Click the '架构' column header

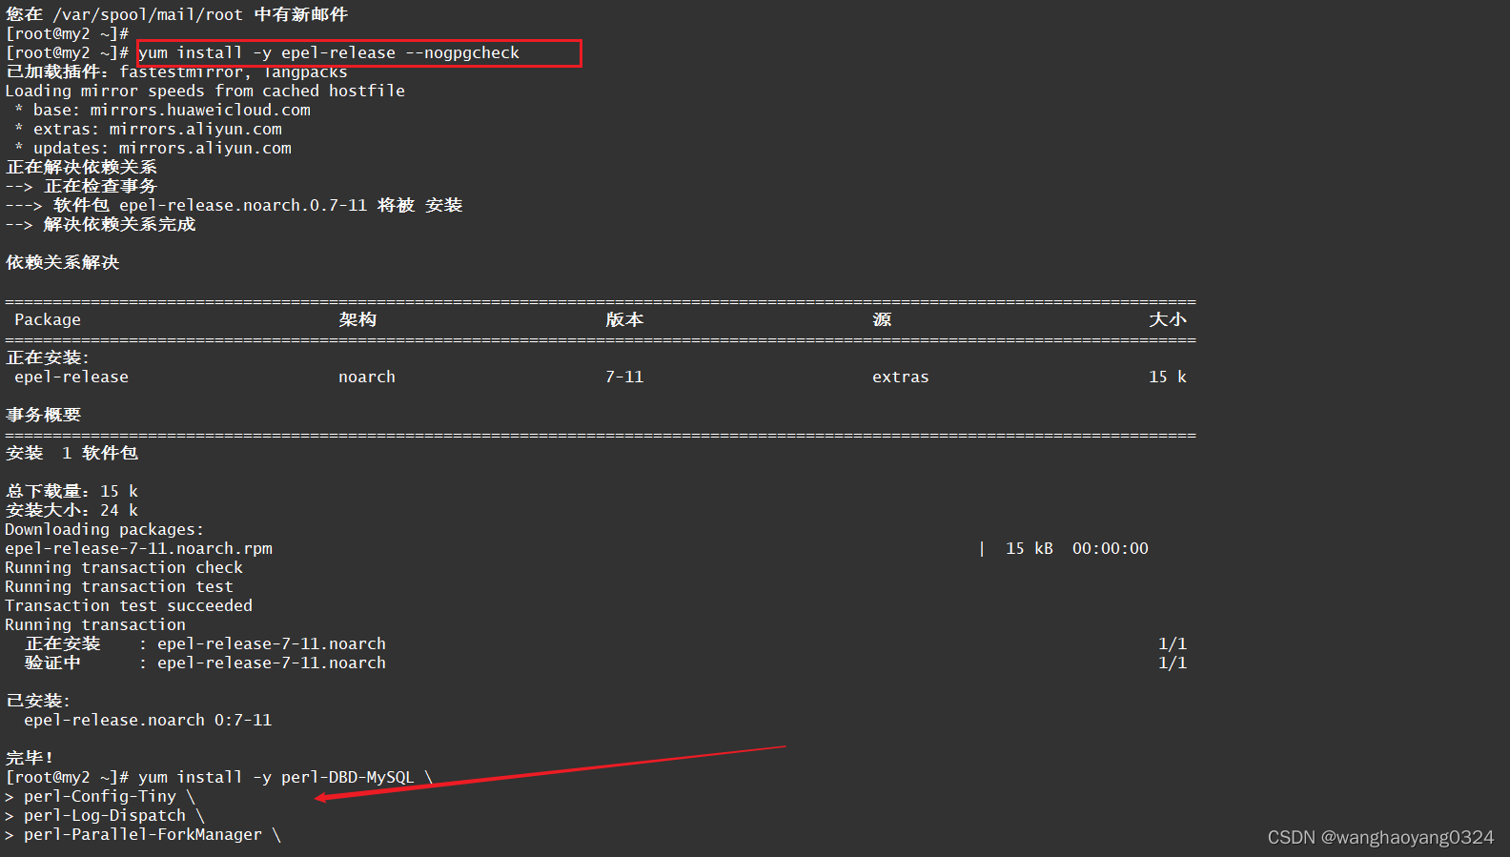(x=357, y=320)
